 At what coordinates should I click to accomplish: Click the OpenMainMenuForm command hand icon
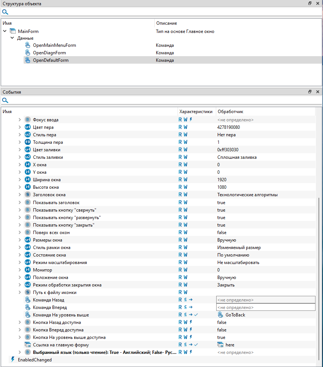tap(27, 45)
